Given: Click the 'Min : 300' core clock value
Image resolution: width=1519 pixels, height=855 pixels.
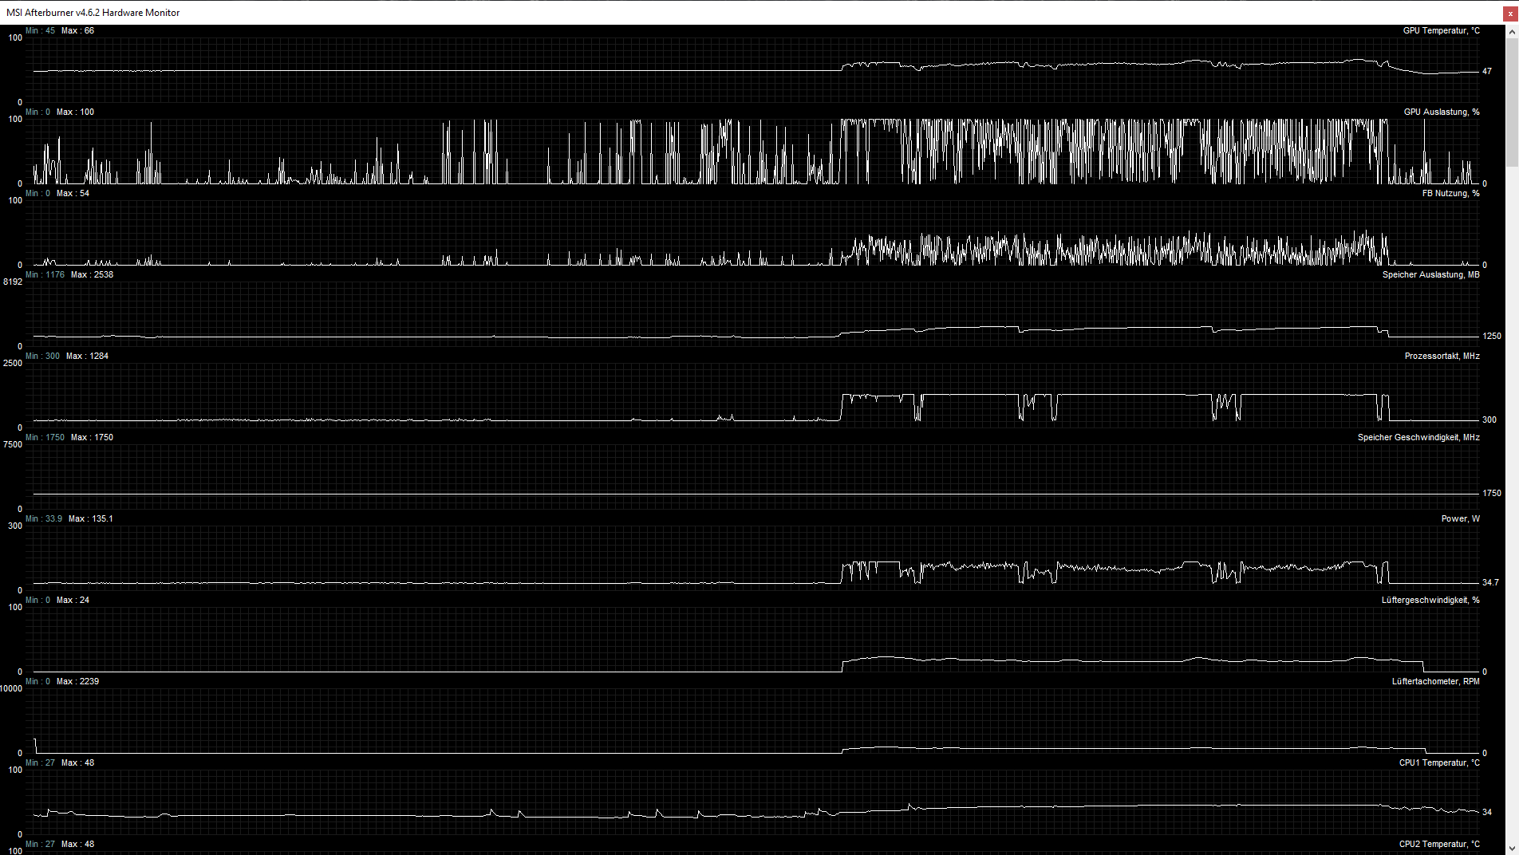Looking at the screenshot, I should click(x=42, y=357).
